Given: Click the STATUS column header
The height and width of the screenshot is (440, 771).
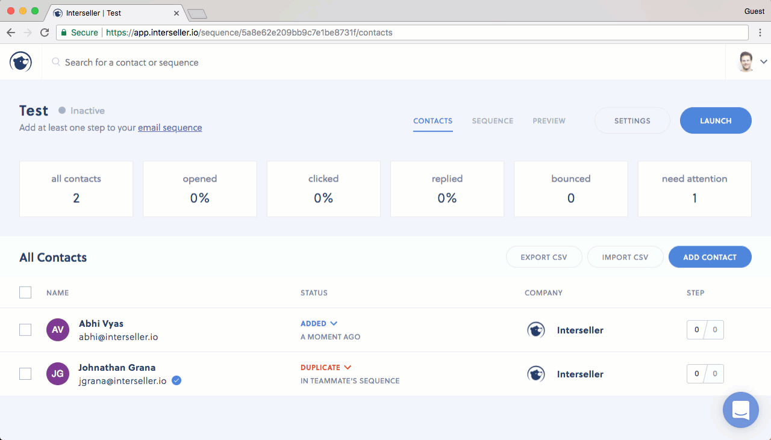Looking at the screenshot, I should 314,293.
